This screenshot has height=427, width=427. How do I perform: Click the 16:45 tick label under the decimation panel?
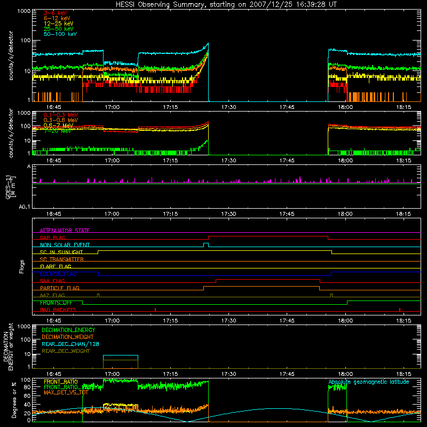click(x=54, y=374)
